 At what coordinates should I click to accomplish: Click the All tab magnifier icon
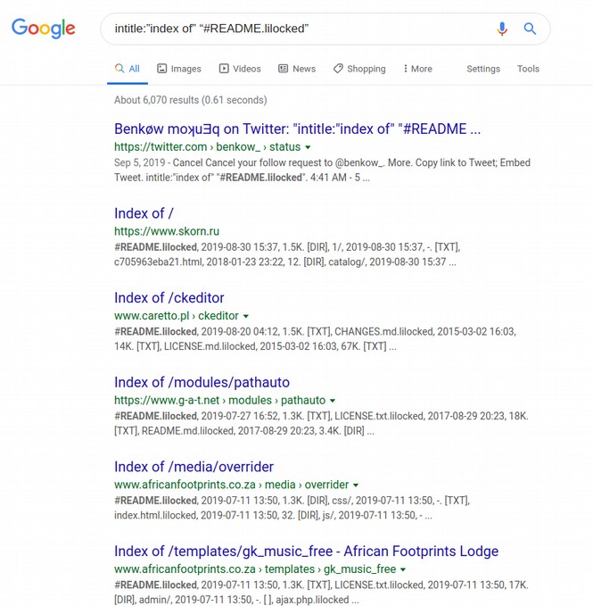tap(119, 69)
